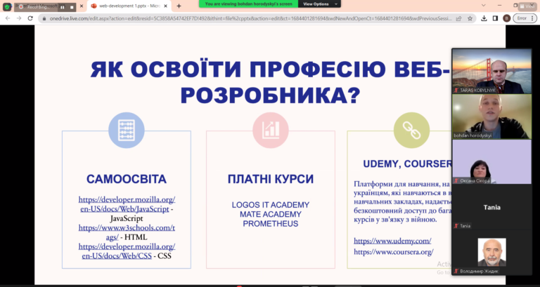Click the browser back arrow
Viewport: 540px width, 287px height.
(8, 18)
